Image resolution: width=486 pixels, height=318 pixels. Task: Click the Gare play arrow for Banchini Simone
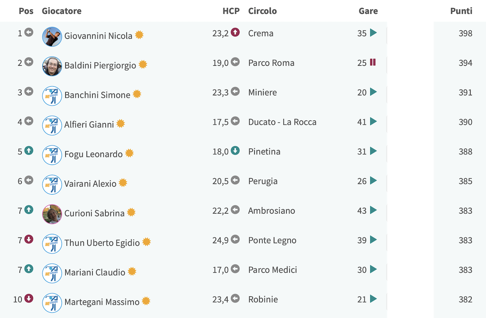pos(373,92)
